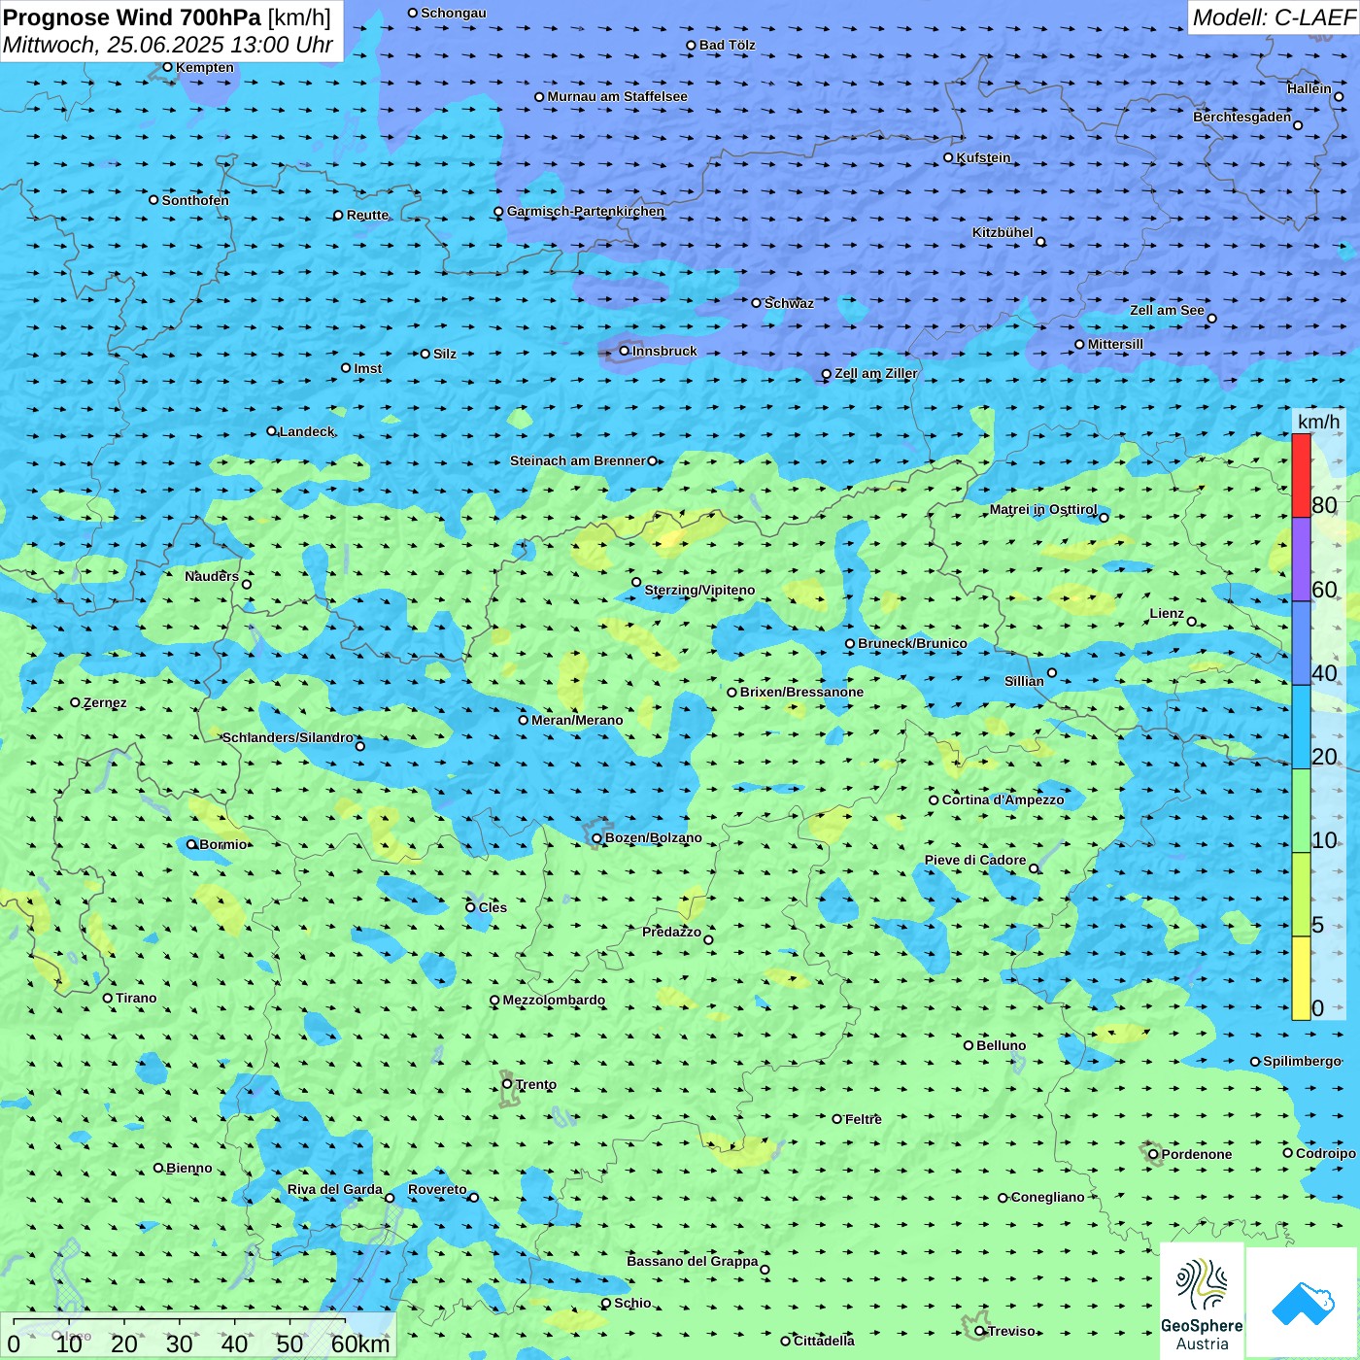The image size is (1360, 1360).
Task: Click the 'Bassano del Grappa' label
Action: coord(692,1261)
